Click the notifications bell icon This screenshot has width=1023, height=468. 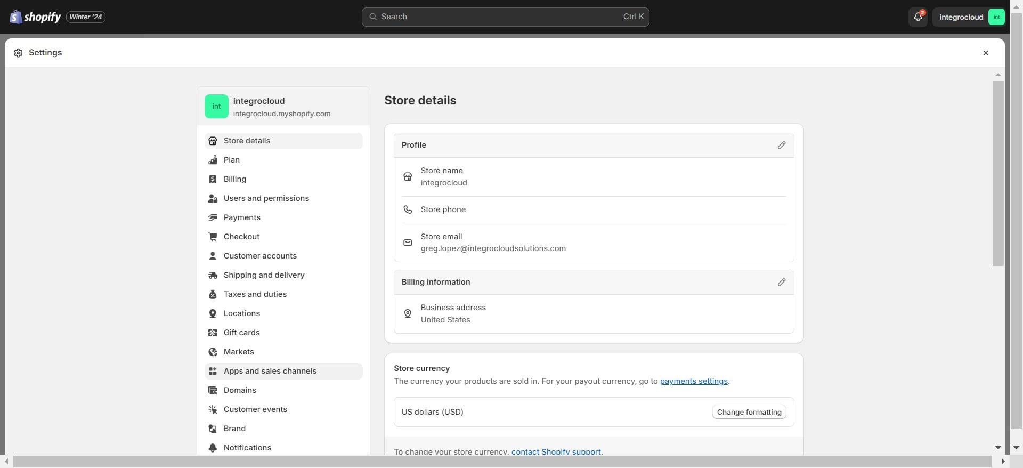pyautogui.click(x=918, y=17)
